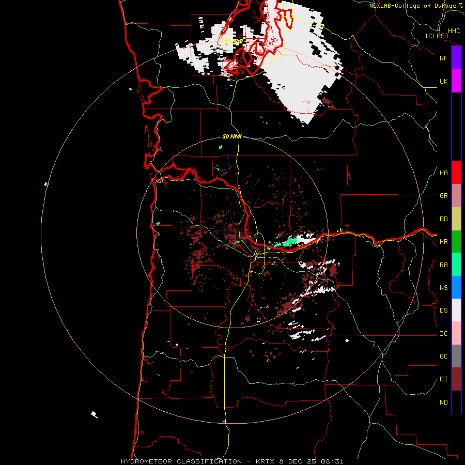Click the blue WS legend swatch
This screenshot has width=465, height=465.
tap(456, 287)
